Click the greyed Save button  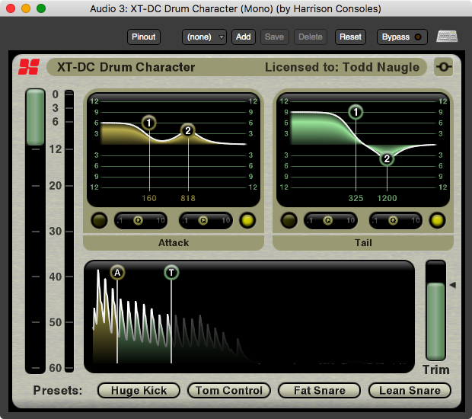click(274, 37)
